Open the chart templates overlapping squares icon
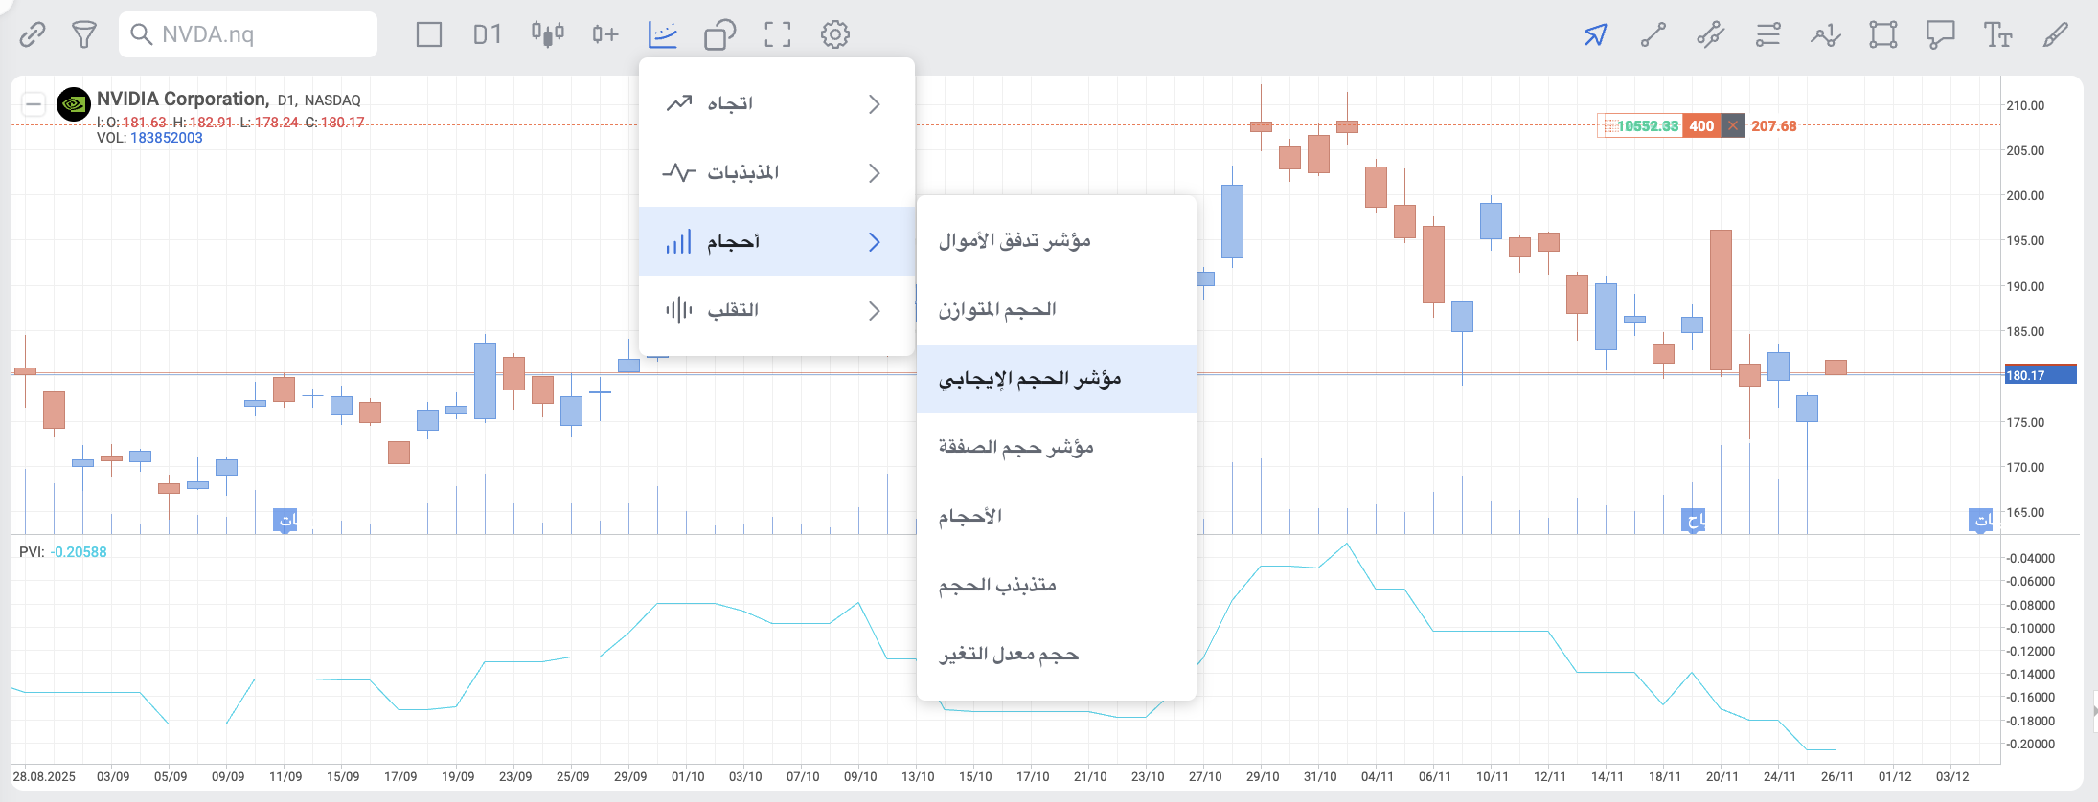This screenshot has height=802, width=2098. tap(720, 35)
